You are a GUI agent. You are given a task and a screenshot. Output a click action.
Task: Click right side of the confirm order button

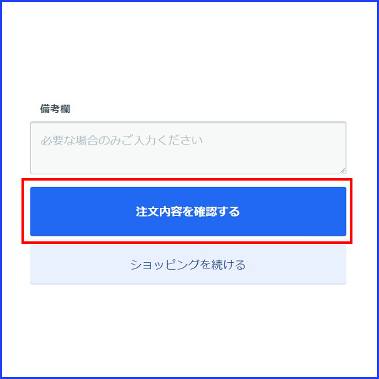point(314,211)
